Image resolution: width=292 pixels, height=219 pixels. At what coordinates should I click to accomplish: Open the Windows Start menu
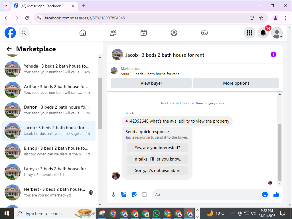coord(7,213)
